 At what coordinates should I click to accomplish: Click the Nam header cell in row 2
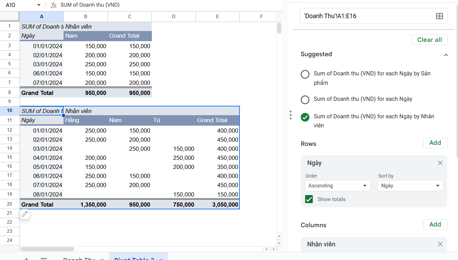point(86,36)
